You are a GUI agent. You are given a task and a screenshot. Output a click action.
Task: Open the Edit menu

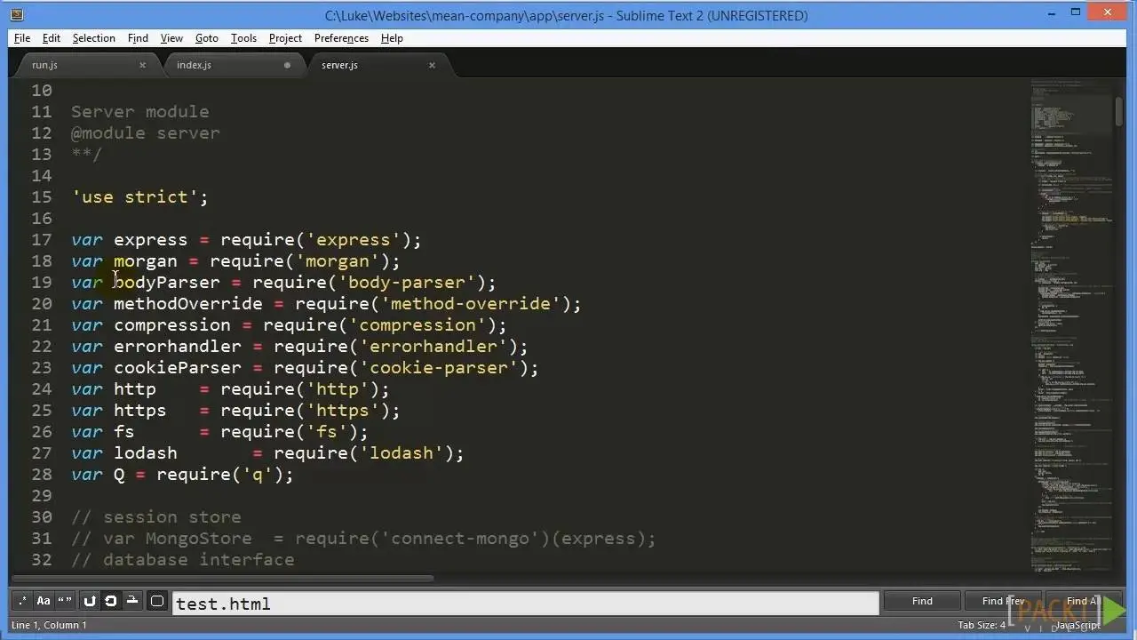52,38
